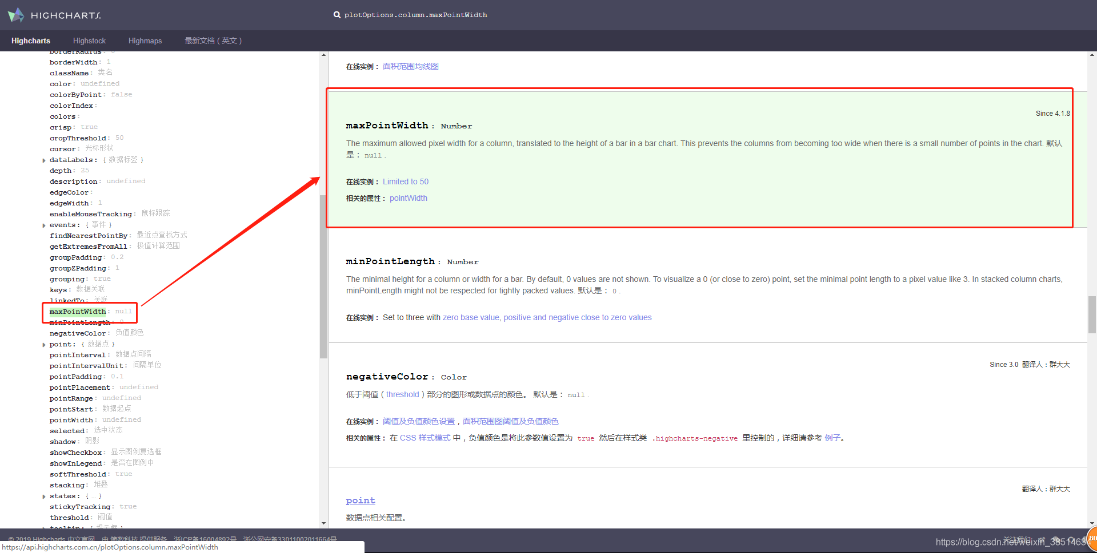Click the Highcharts logo icon
This screenshot has width=1097, height=553.
click(x=16, y=15)
